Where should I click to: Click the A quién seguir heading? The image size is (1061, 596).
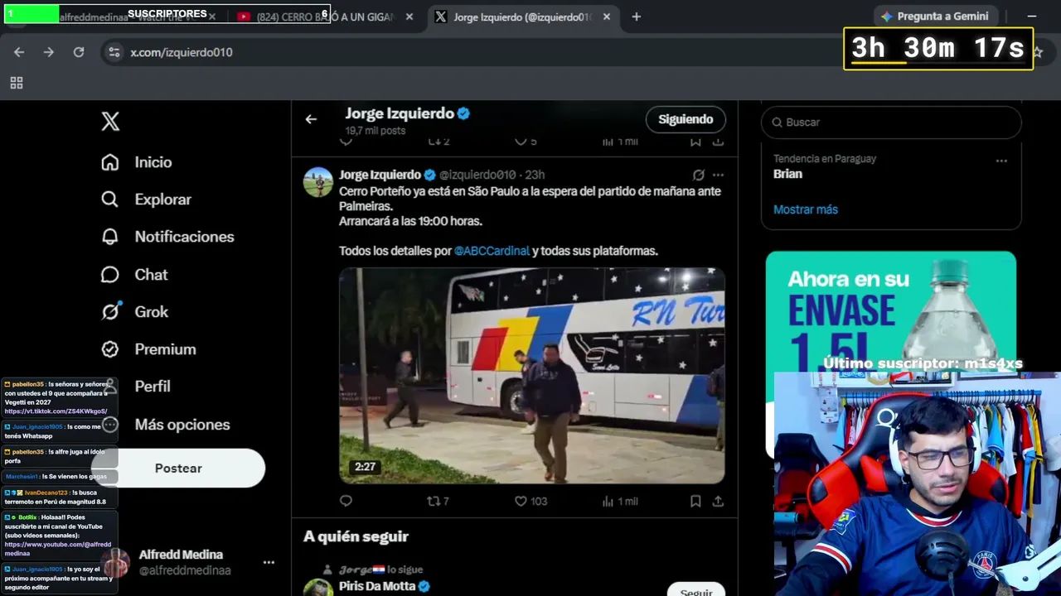[x=356, y=536]
